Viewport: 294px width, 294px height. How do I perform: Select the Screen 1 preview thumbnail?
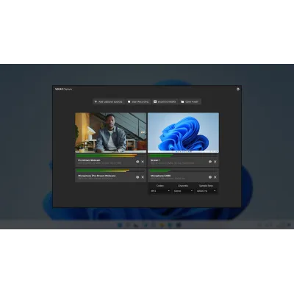[x=183, y=133]
